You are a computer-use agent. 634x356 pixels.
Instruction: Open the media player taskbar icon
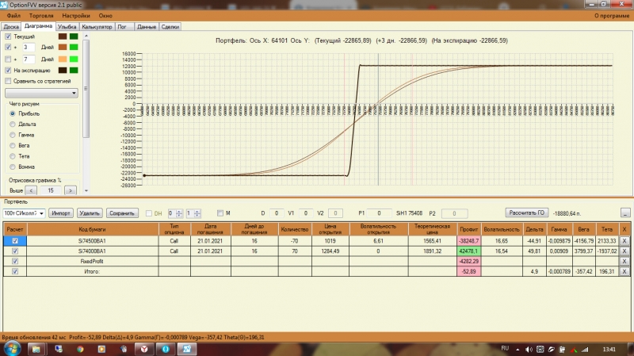pyautogui.click(x=101, y=349)
